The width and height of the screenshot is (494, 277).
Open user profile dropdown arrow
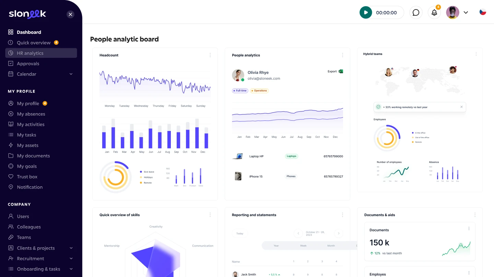point(466,13)
